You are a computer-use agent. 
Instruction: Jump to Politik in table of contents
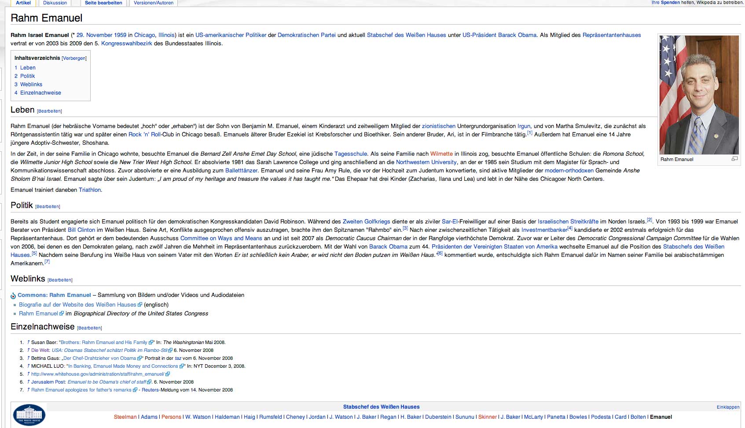pyautogui.click(x=27, y=76)
